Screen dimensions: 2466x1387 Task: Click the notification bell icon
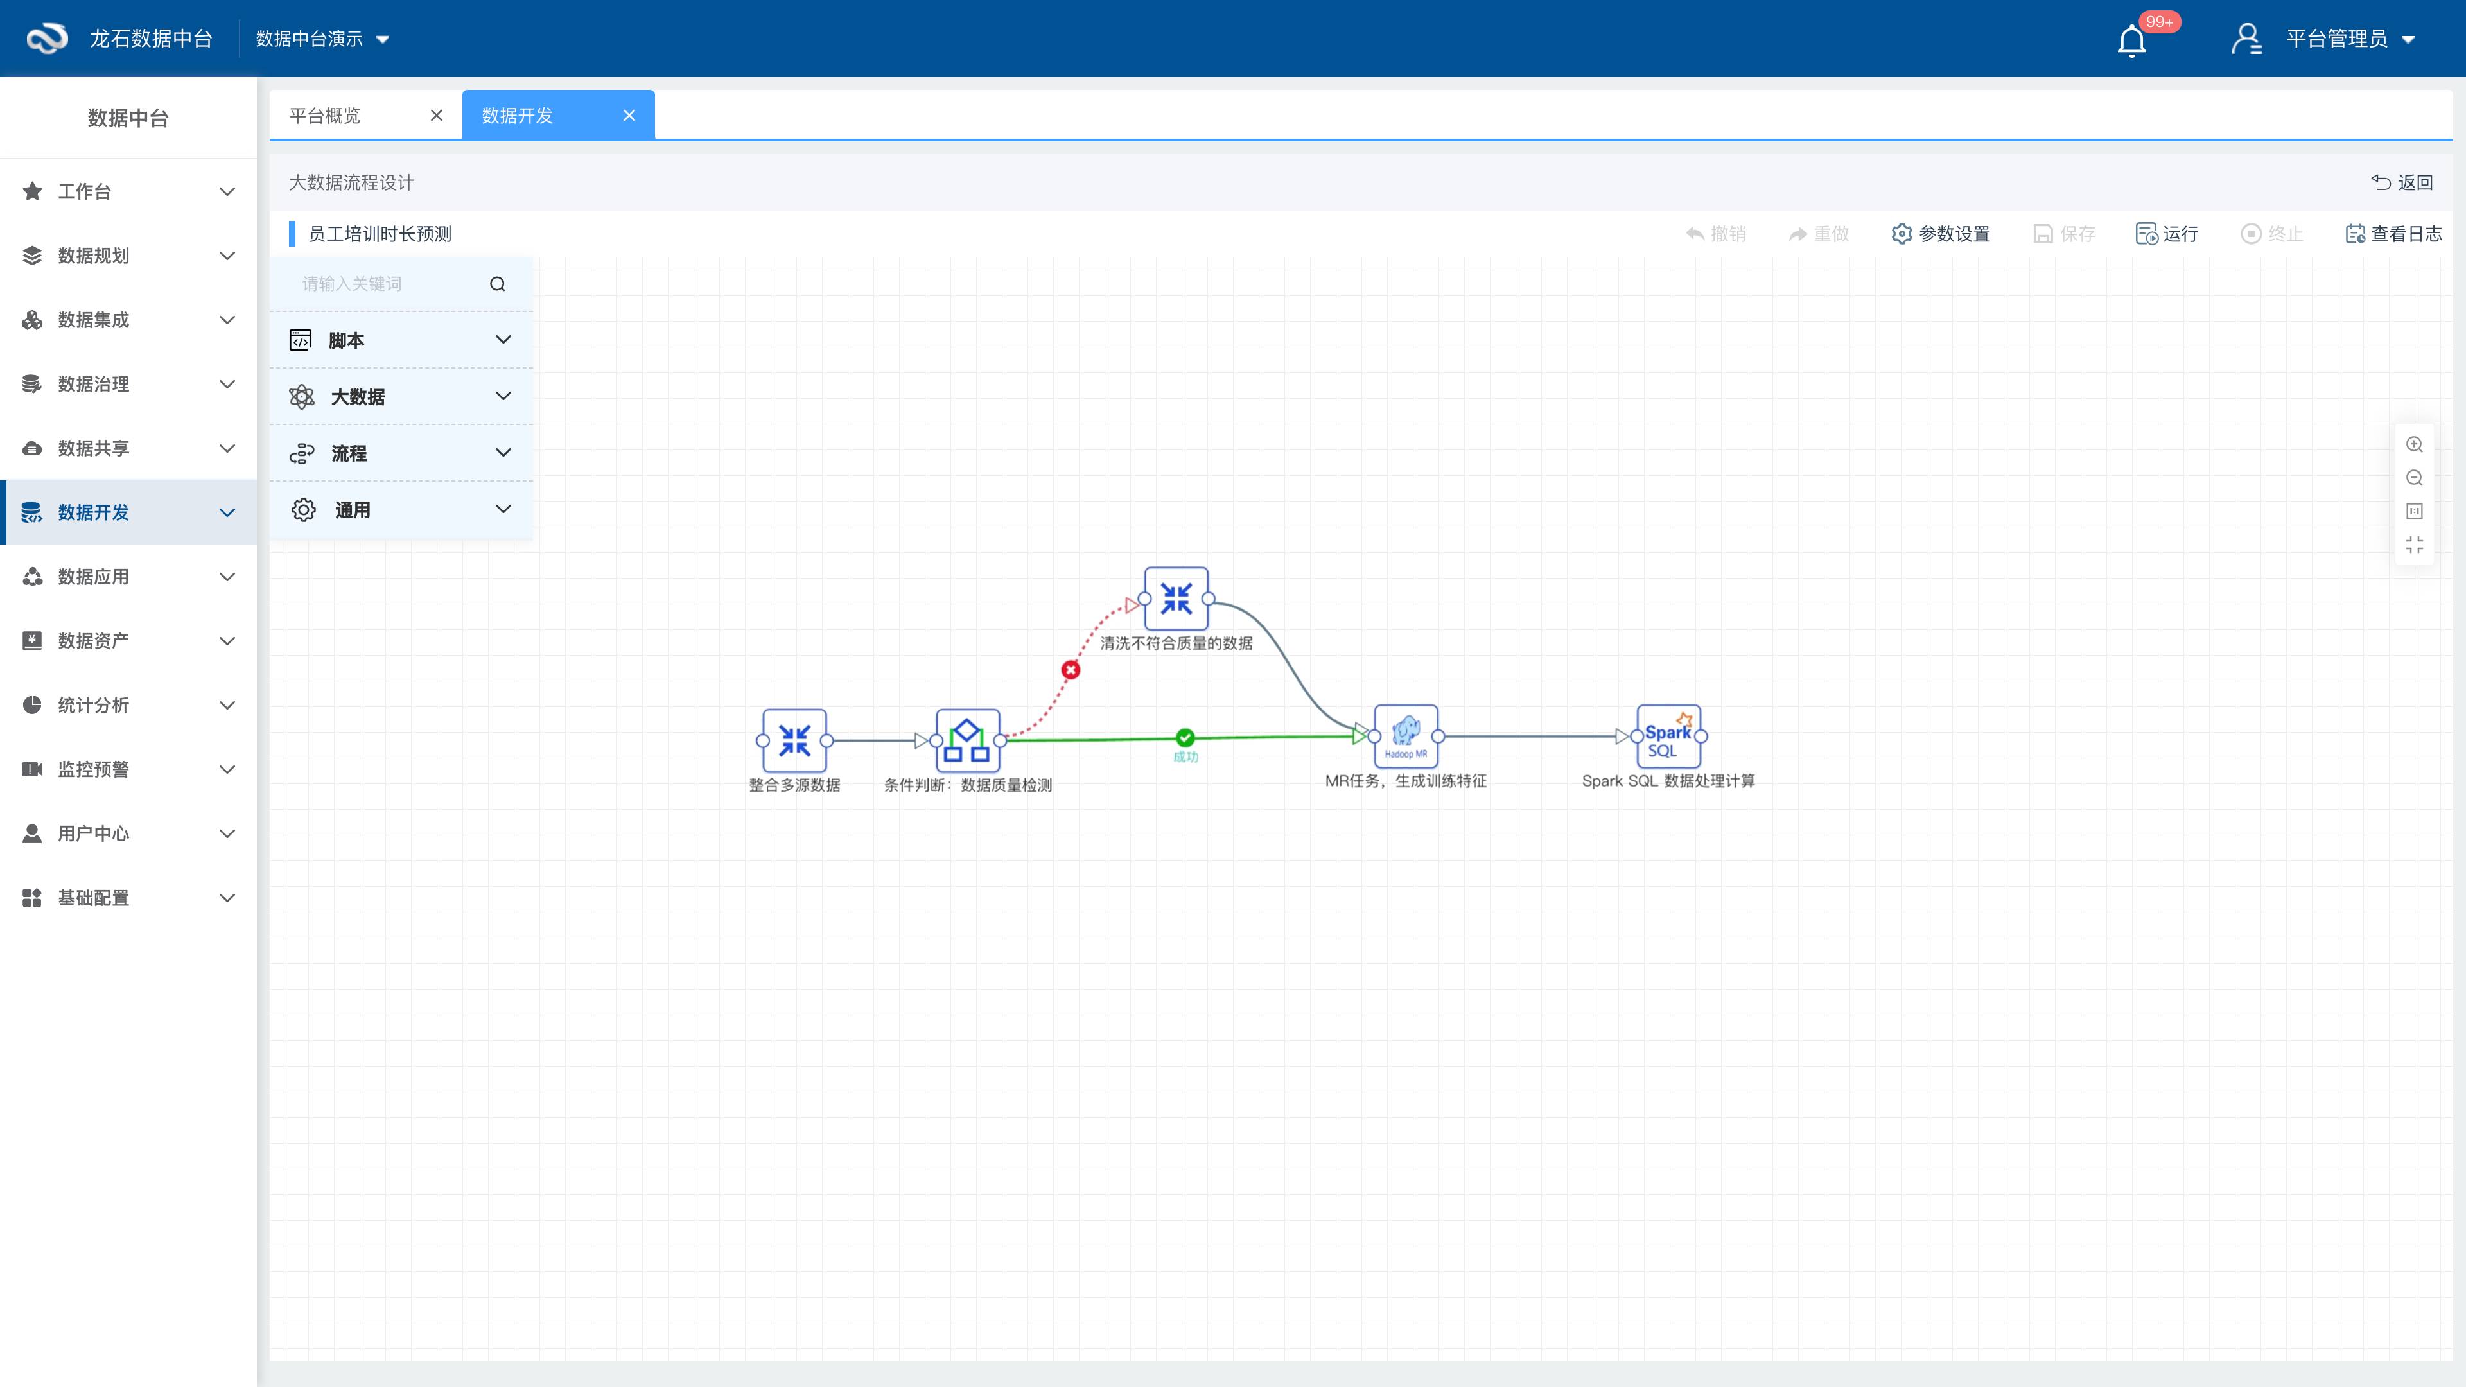click(x=2131, y=40)
